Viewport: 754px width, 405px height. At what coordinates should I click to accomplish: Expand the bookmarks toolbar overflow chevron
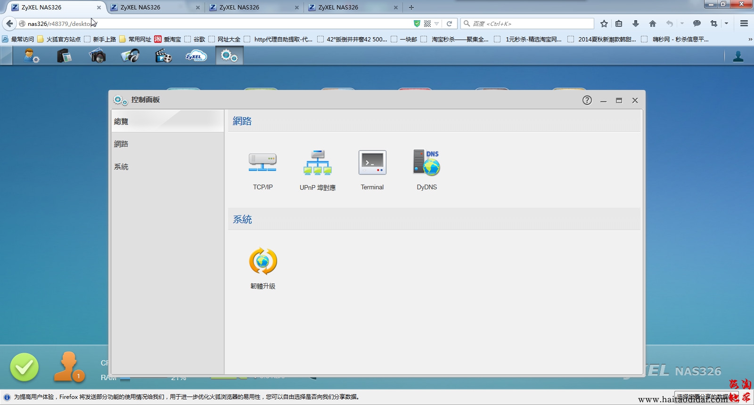[x=750, y=40]
